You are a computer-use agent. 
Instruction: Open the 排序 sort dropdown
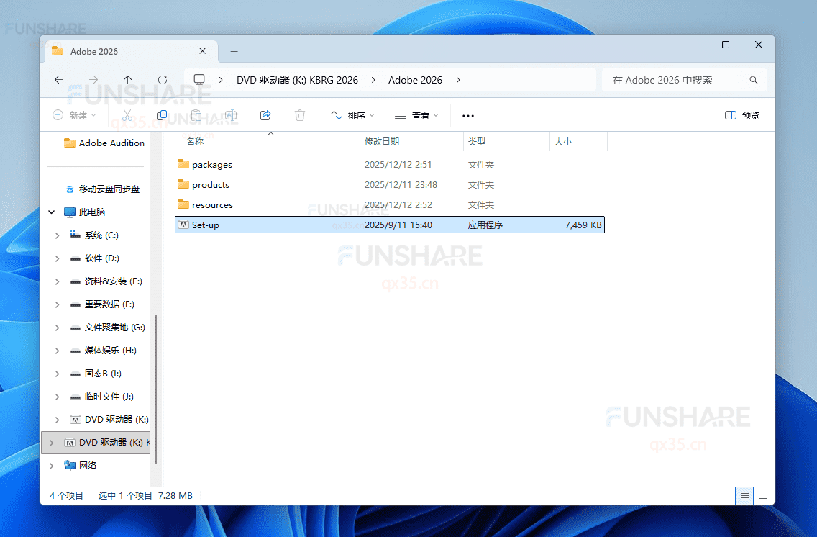pos(352,115)
